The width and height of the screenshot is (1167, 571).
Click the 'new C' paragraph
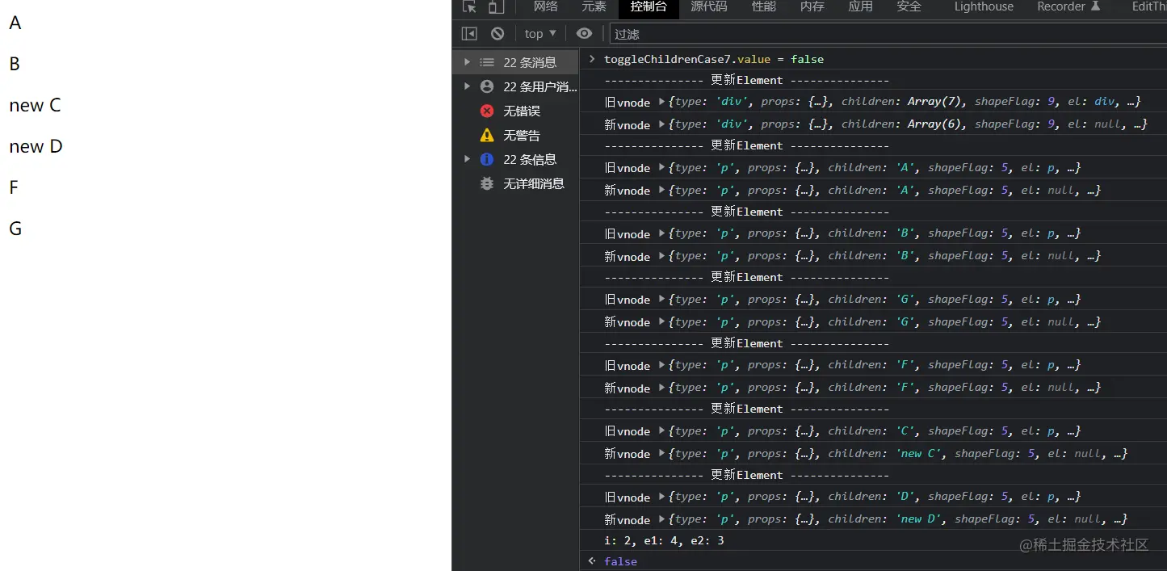[35, 105]
